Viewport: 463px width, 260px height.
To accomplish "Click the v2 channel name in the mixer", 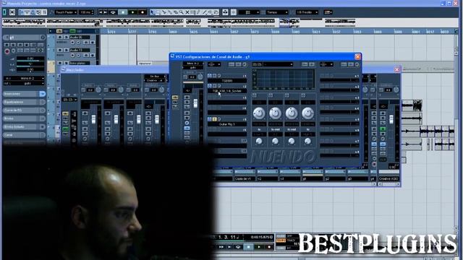I will pos(267,179).
